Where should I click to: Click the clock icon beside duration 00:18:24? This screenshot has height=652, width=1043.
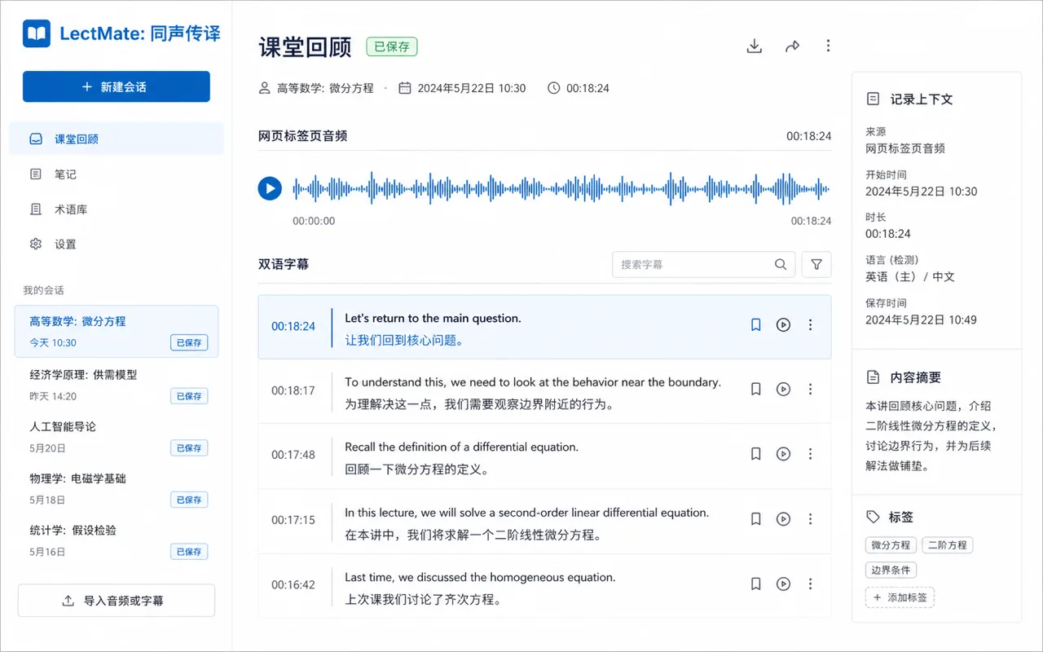pos(554,88)
